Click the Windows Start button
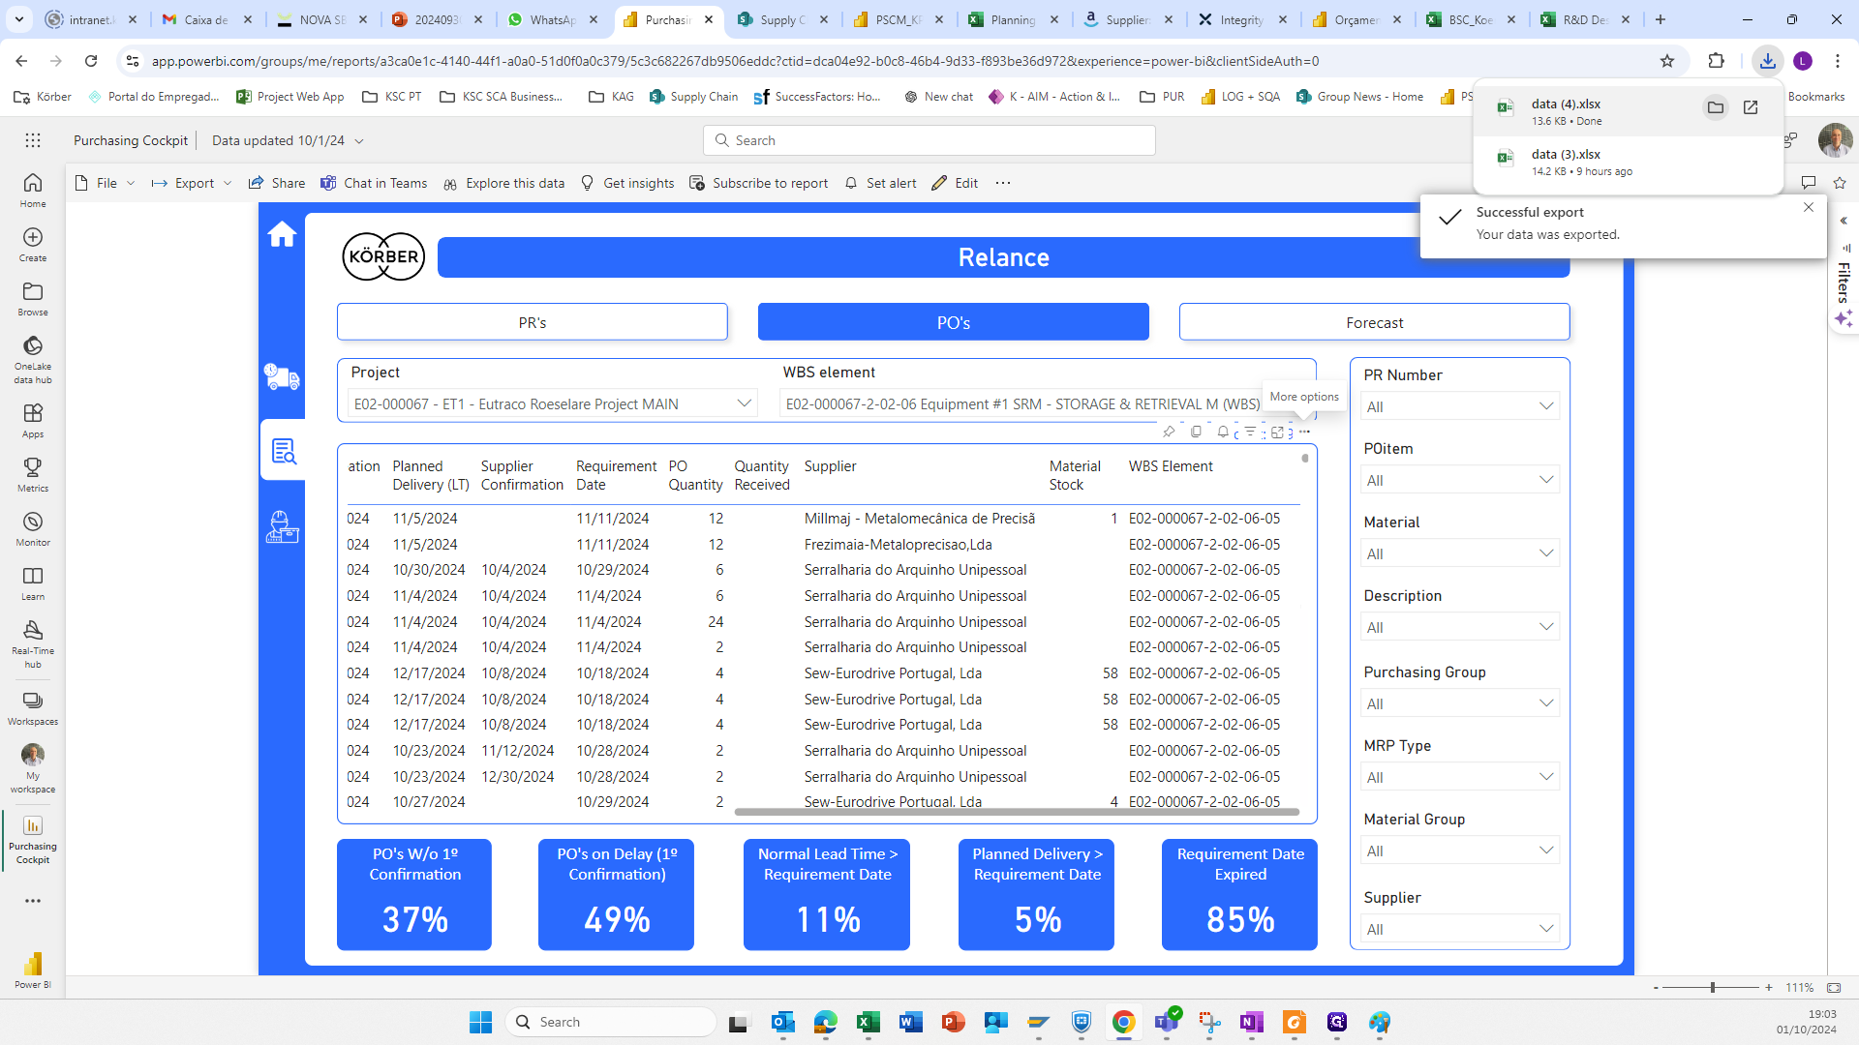Viewport: 1859px width, 1045px height. 481,1022
